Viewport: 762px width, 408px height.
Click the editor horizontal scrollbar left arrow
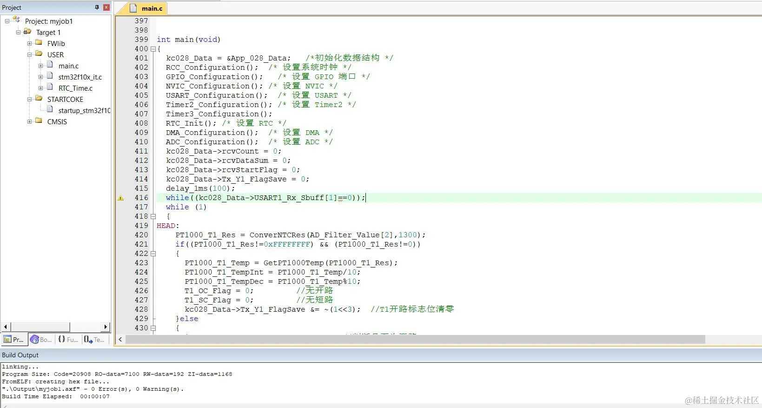120,340
